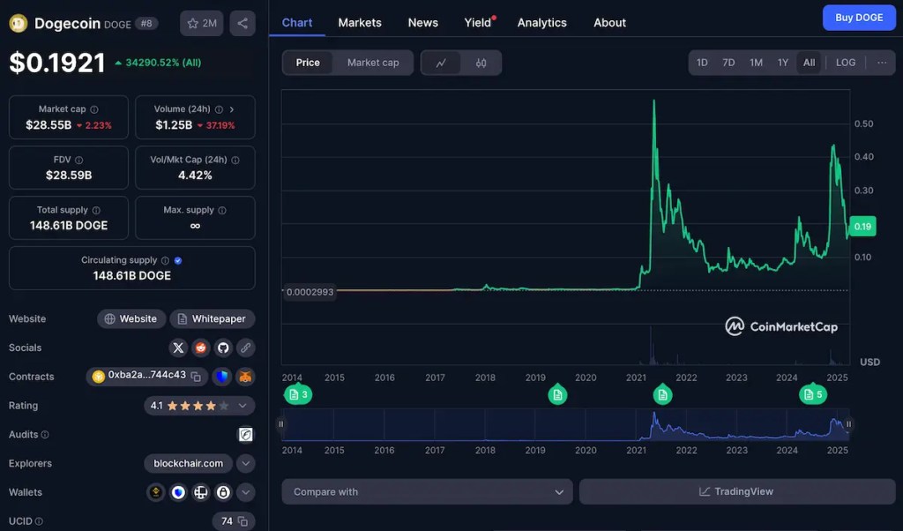
Task: Switch to the Markets tab
Action: (x=360, y=23)
